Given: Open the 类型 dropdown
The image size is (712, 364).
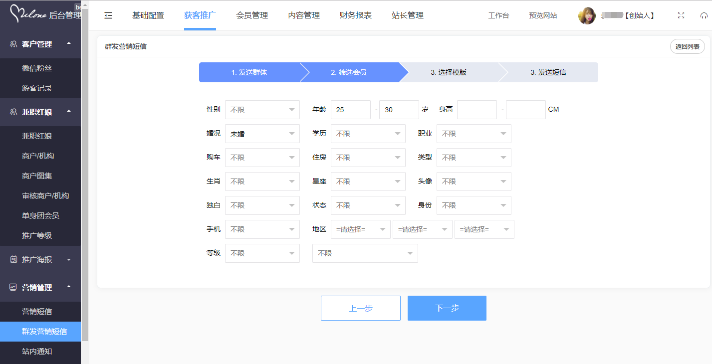Looking at the screenshot, I should click(474, 158).
